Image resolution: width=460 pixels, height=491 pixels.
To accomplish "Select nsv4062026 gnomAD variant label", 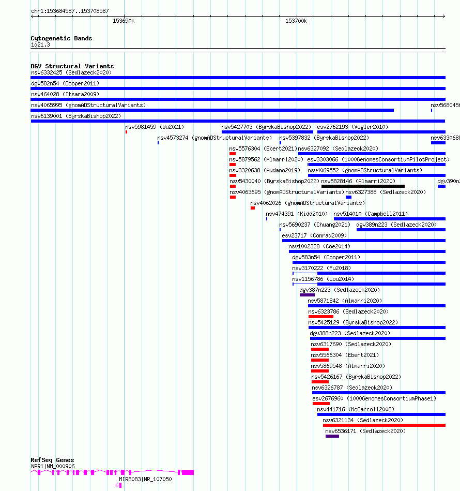I will 308,203.
